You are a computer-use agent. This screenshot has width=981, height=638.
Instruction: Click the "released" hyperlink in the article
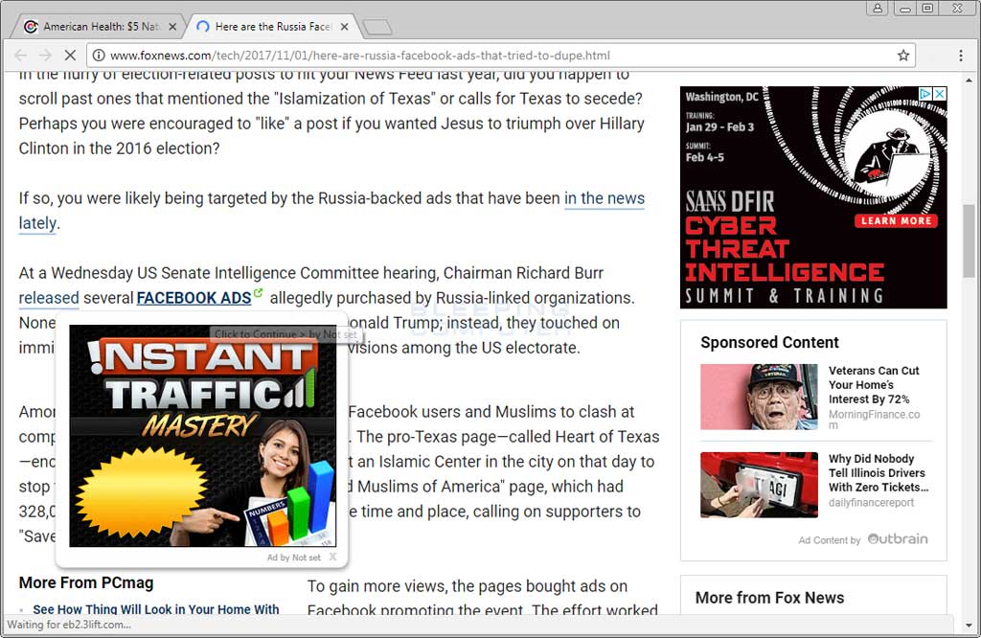[48, 298]
